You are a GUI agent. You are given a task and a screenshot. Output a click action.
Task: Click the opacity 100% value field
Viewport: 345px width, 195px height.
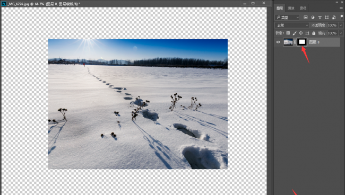332,25
